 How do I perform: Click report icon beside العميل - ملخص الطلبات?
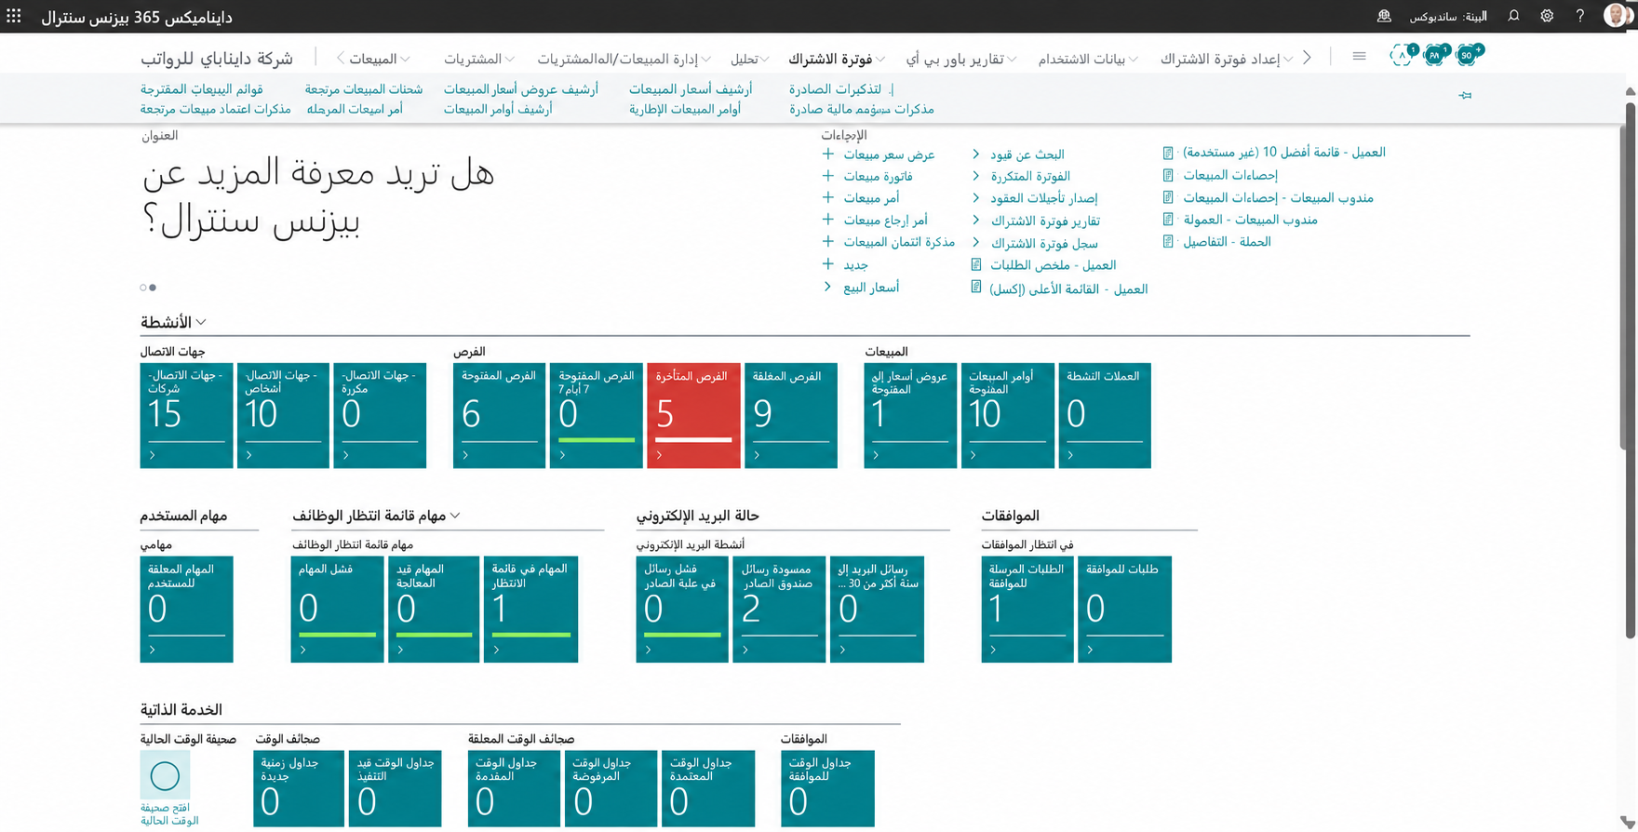click(x=975, y=264)
